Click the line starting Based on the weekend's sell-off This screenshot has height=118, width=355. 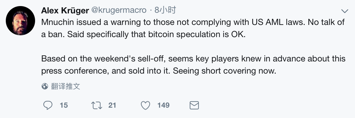[193, 59]
